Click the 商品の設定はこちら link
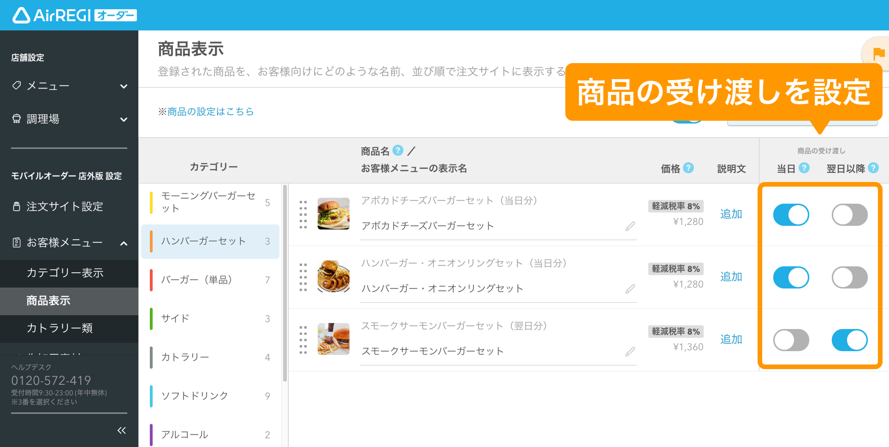 pyautogui.click(x=211, y=112)
